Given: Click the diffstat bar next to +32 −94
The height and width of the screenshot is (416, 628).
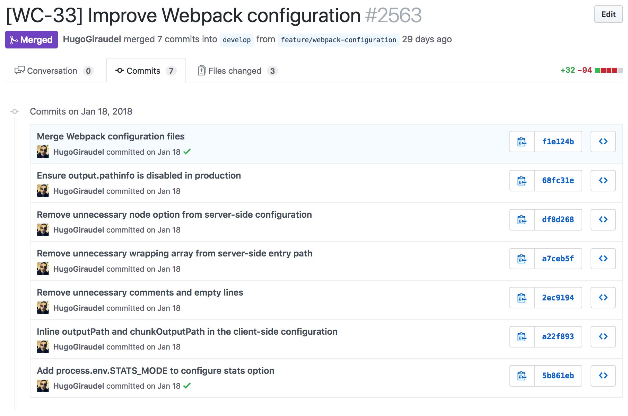Looking at the screenshot, I should [608, 70].
